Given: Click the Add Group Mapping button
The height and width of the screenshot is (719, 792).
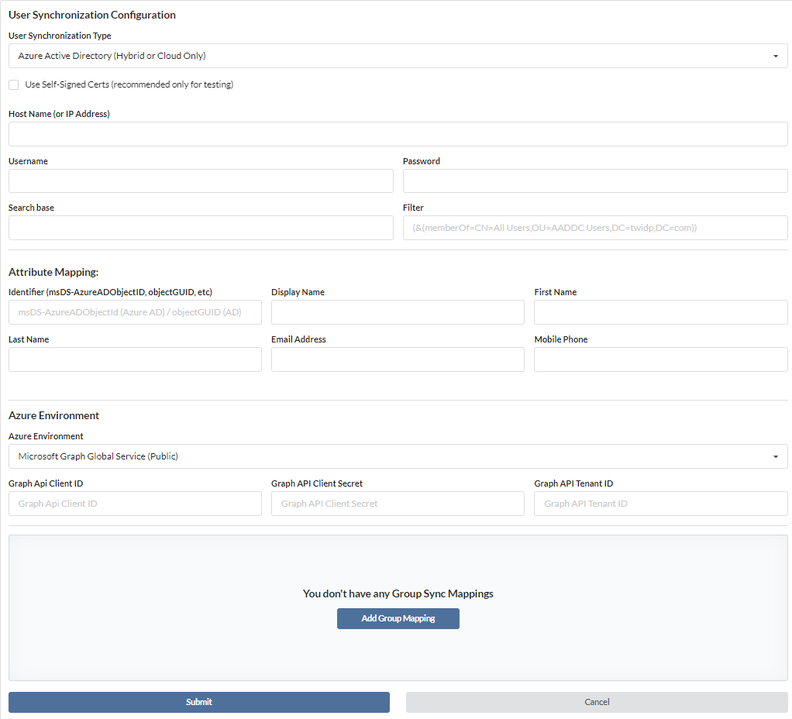Looking at the screenshot, I should 398,618.
